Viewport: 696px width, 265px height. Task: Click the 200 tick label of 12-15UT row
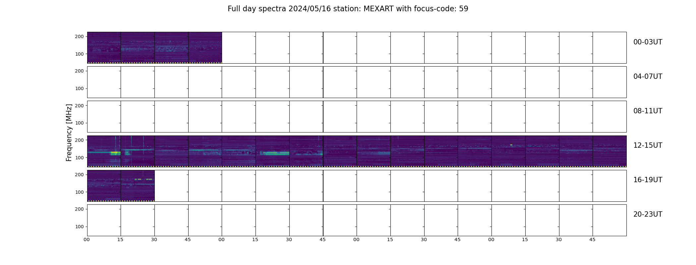point(79,140)
